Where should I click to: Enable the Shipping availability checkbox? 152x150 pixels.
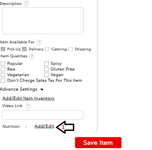coord(70,49)
